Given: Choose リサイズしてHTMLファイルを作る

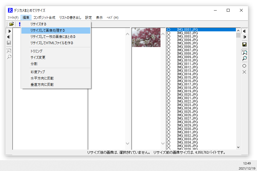Looking at the screenshot, I should point(56,43).
